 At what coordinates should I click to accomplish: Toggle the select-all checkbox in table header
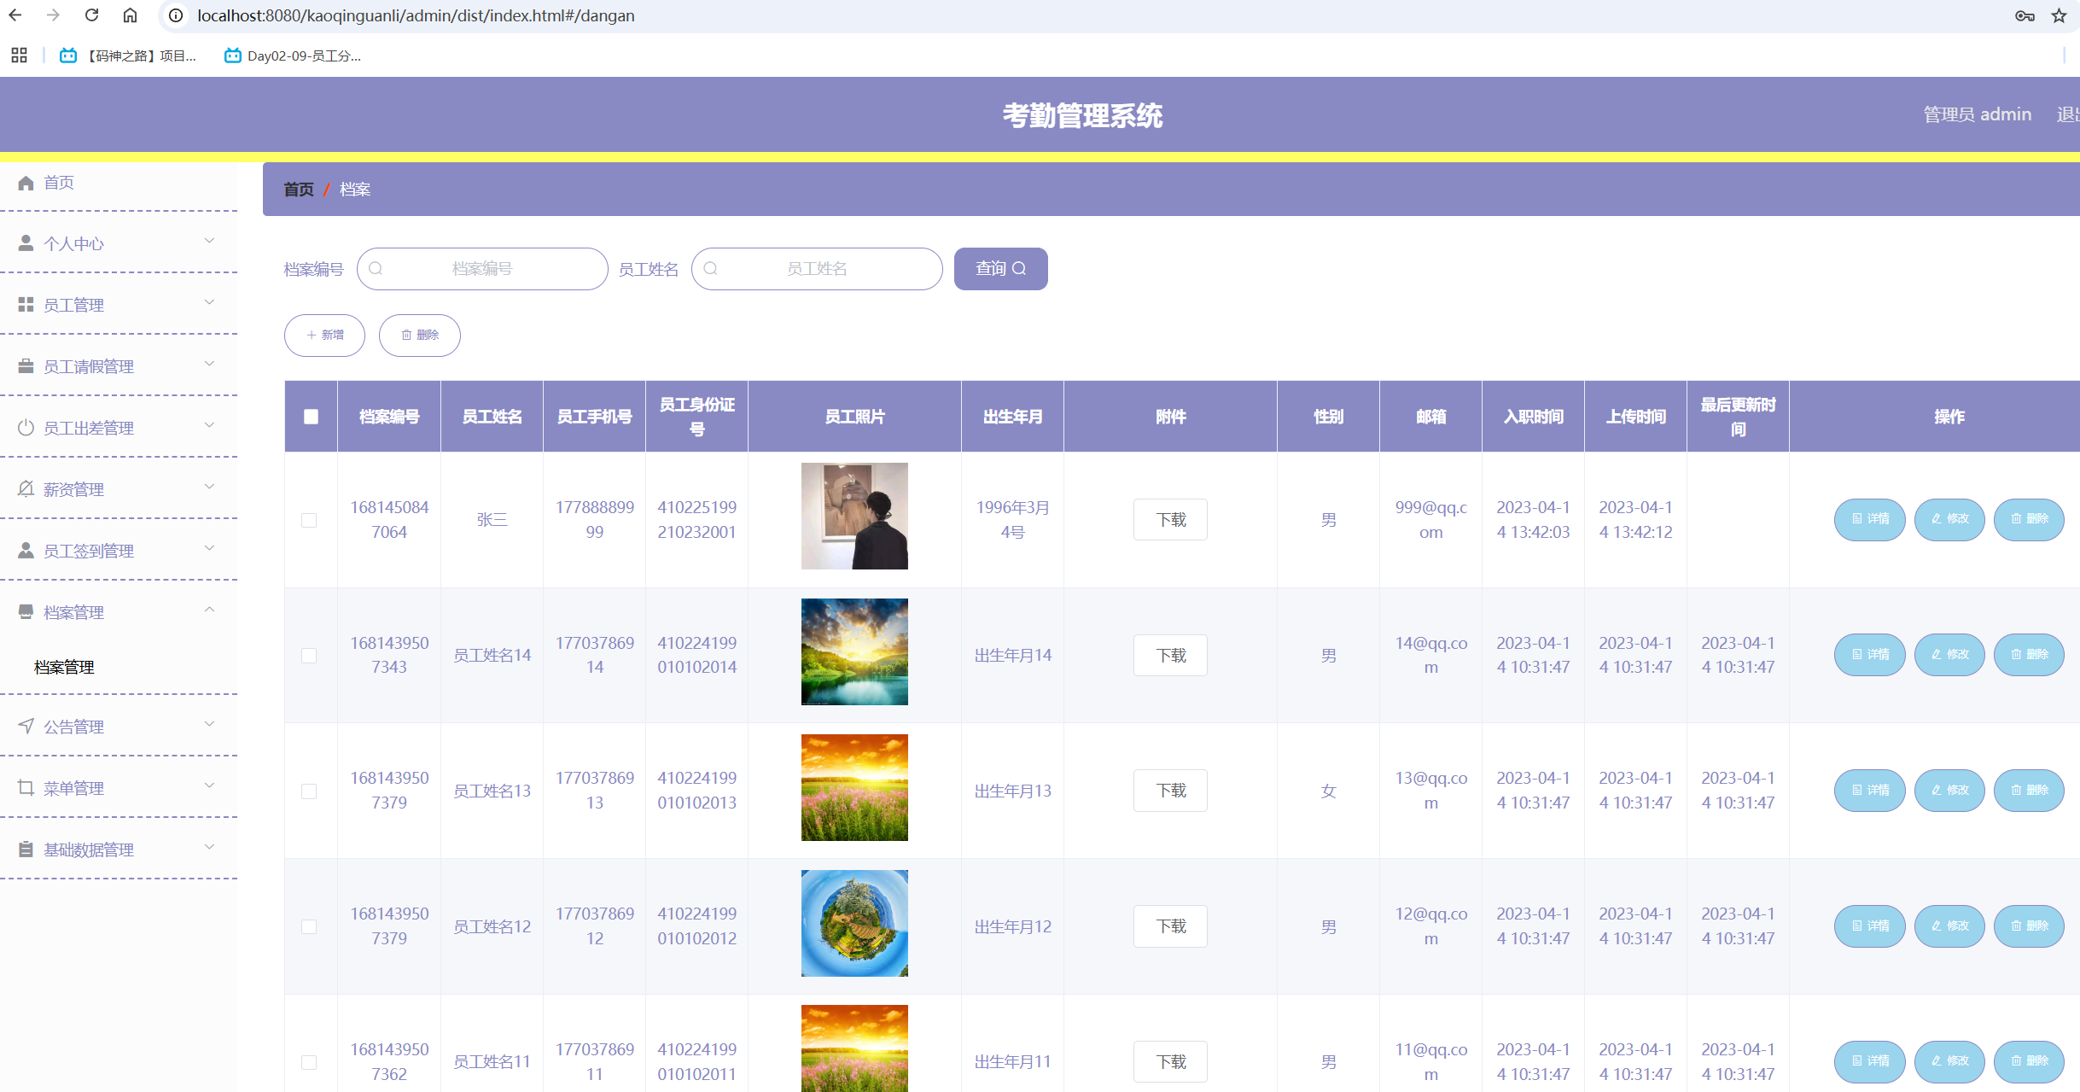[x=311, y=417]
